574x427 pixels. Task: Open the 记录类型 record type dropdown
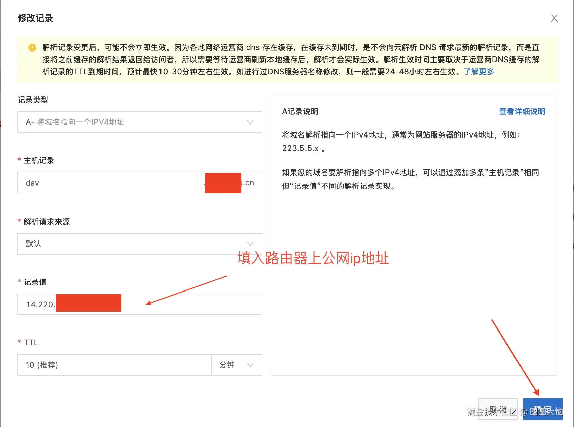point(139,122)
